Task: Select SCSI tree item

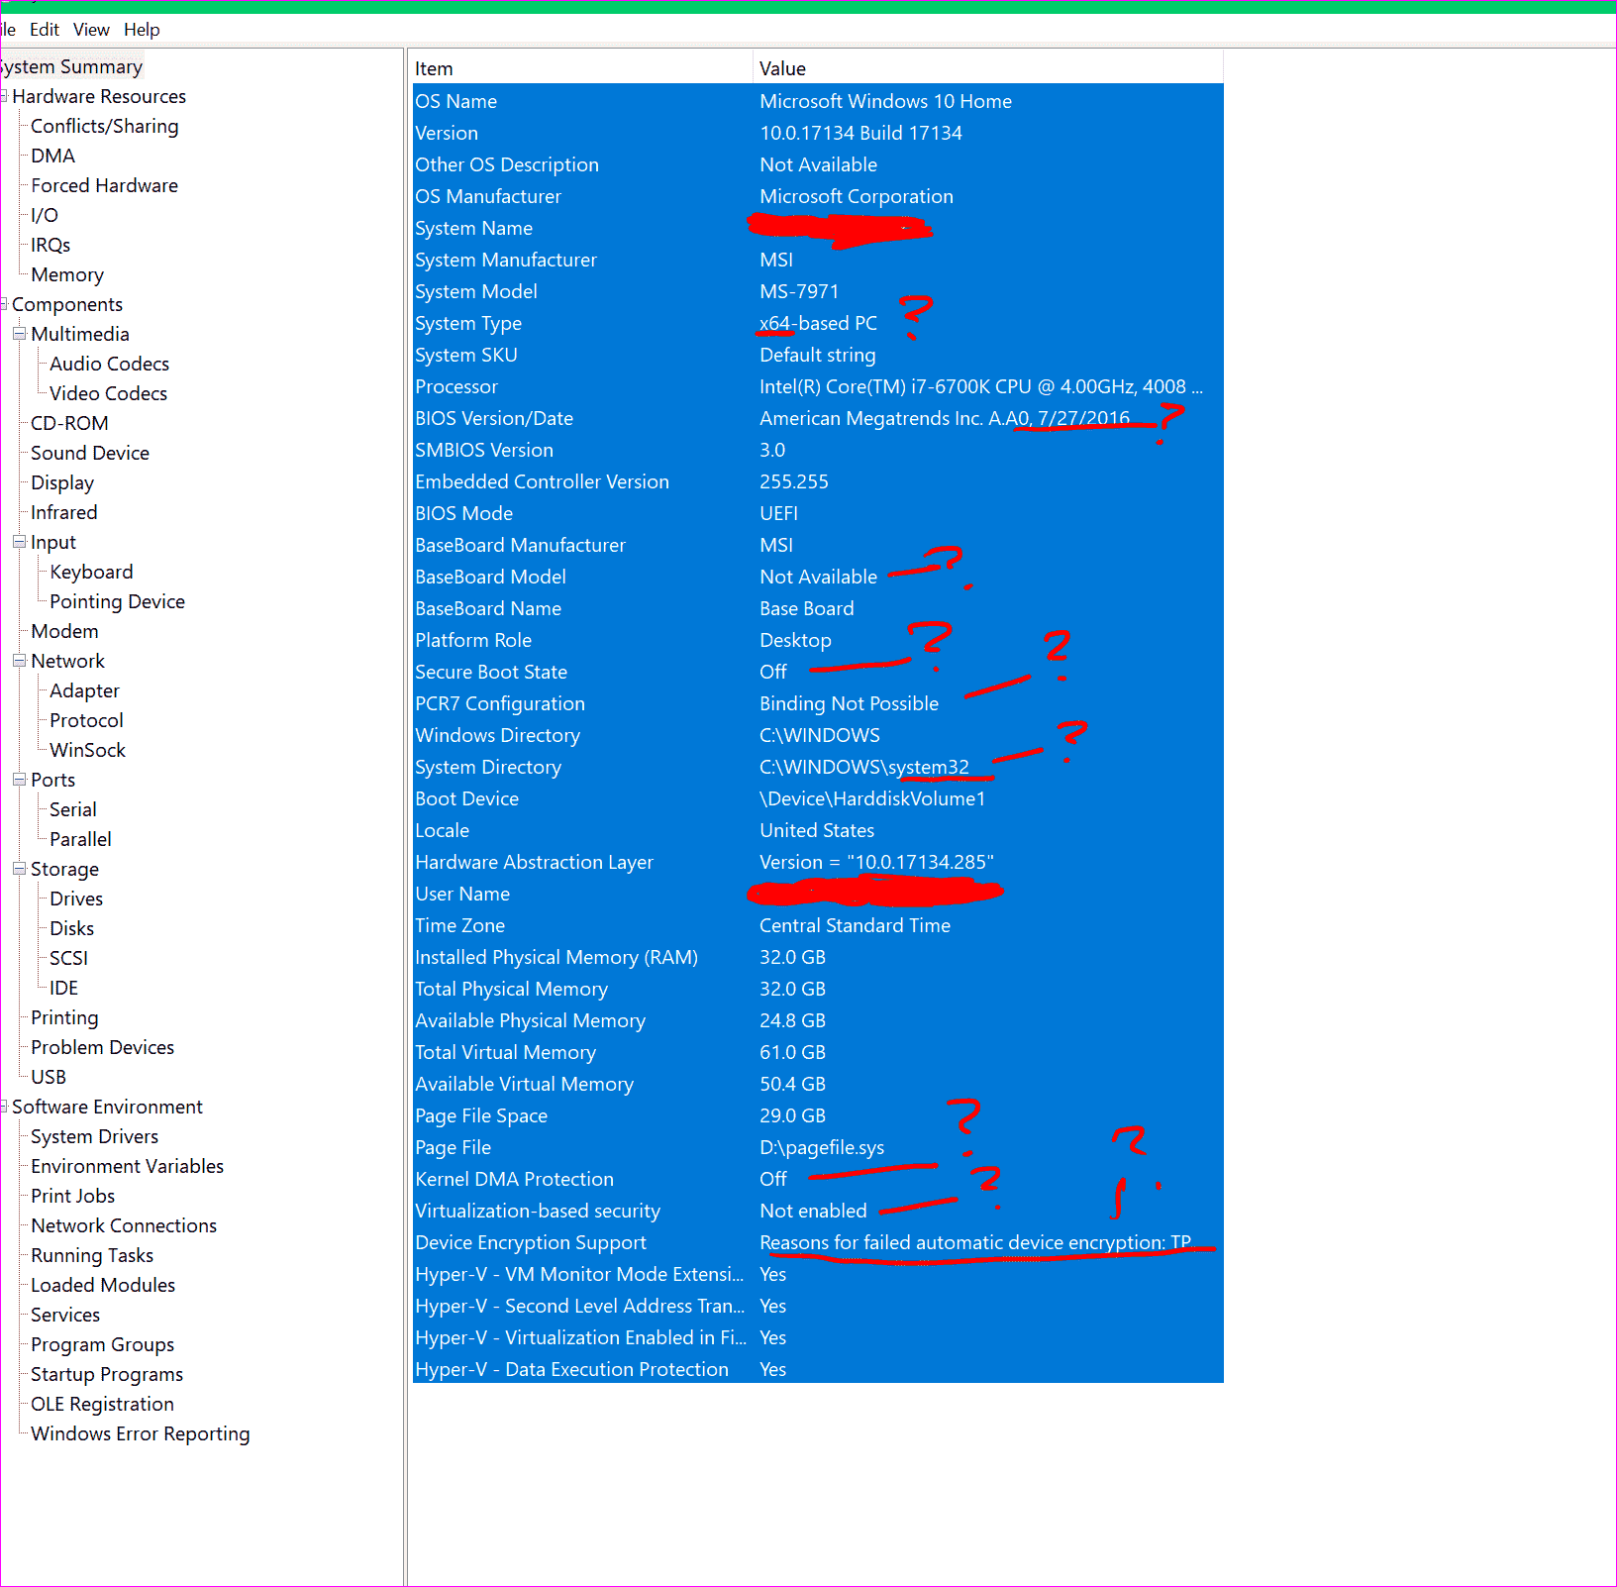Action: coord(69,958)
